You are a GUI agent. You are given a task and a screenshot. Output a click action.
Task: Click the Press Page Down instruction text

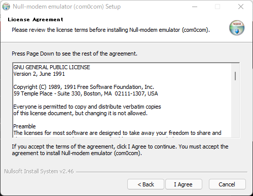pos(75,54)
